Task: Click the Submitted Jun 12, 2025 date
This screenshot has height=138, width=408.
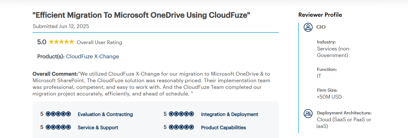Action: 61,26
